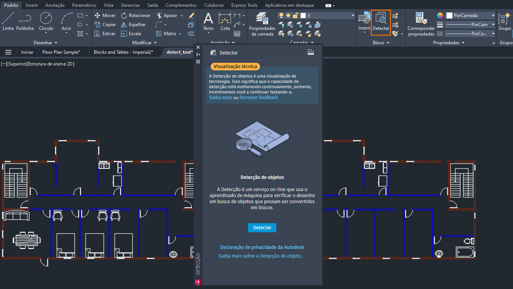Click the color wheel object color icon
Screen dimensions: 513x289
440,16
